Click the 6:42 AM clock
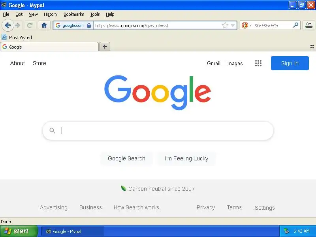 302,231
